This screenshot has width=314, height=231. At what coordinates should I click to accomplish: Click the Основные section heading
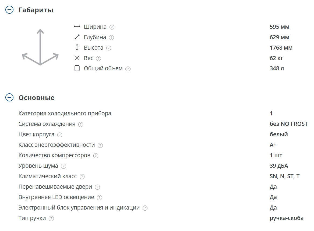pyautogui.click(x=36, y=98)
